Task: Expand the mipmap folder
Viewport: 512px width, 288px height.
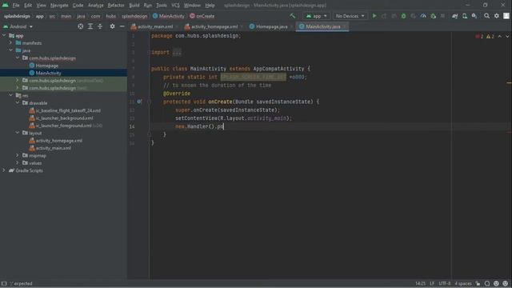Action: coord(18,155)
